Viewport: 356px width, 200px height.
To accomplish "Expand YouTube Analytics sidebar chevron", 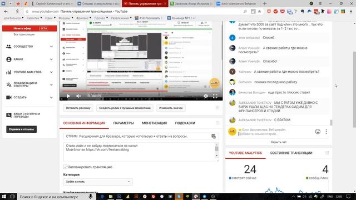I will (x=52, y=72).
